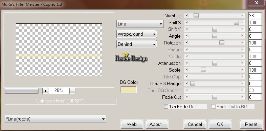This screenshot has height=131, width=266.
Task: Click the Rotation slider right arrow
Action: pyautogui.click(x=242, y=43)
